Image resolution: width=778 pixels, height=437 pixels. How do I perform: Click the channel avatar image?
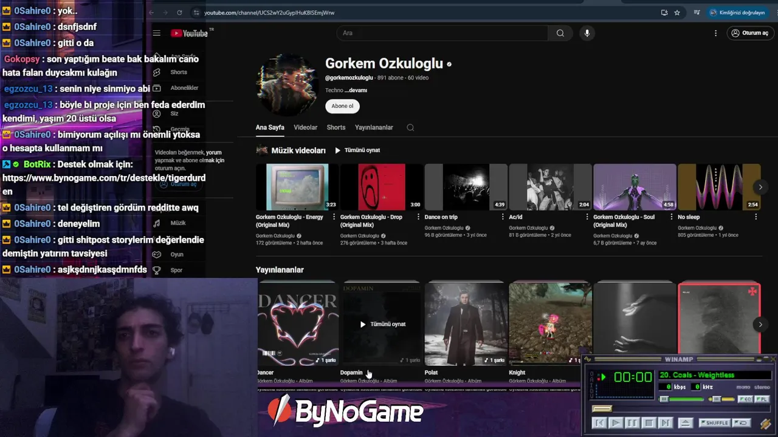287,85
